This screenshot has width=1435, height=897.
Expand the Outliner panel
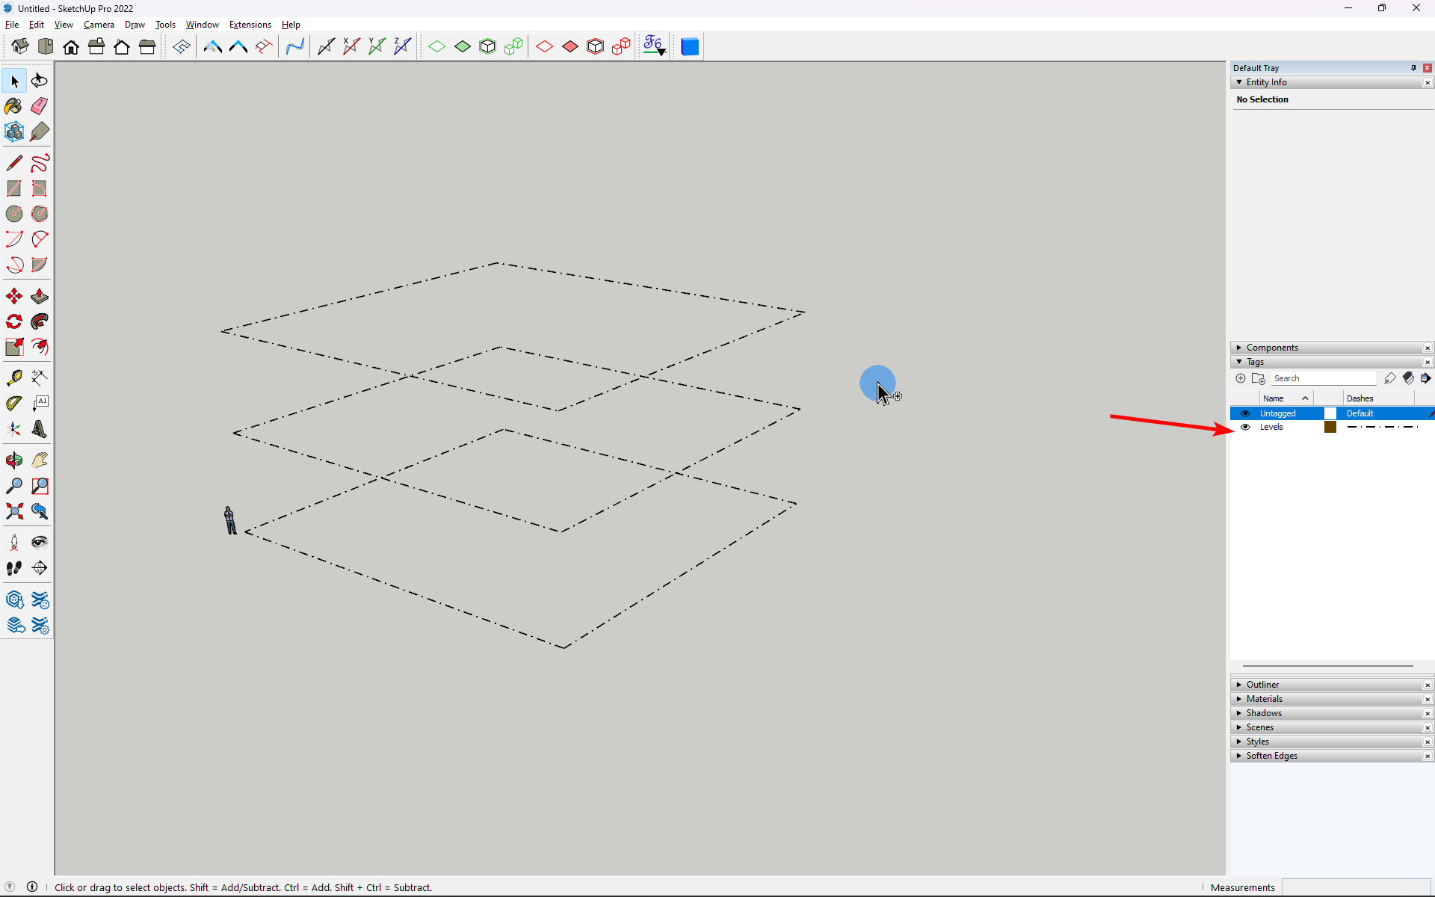(x=1239, y=684)
